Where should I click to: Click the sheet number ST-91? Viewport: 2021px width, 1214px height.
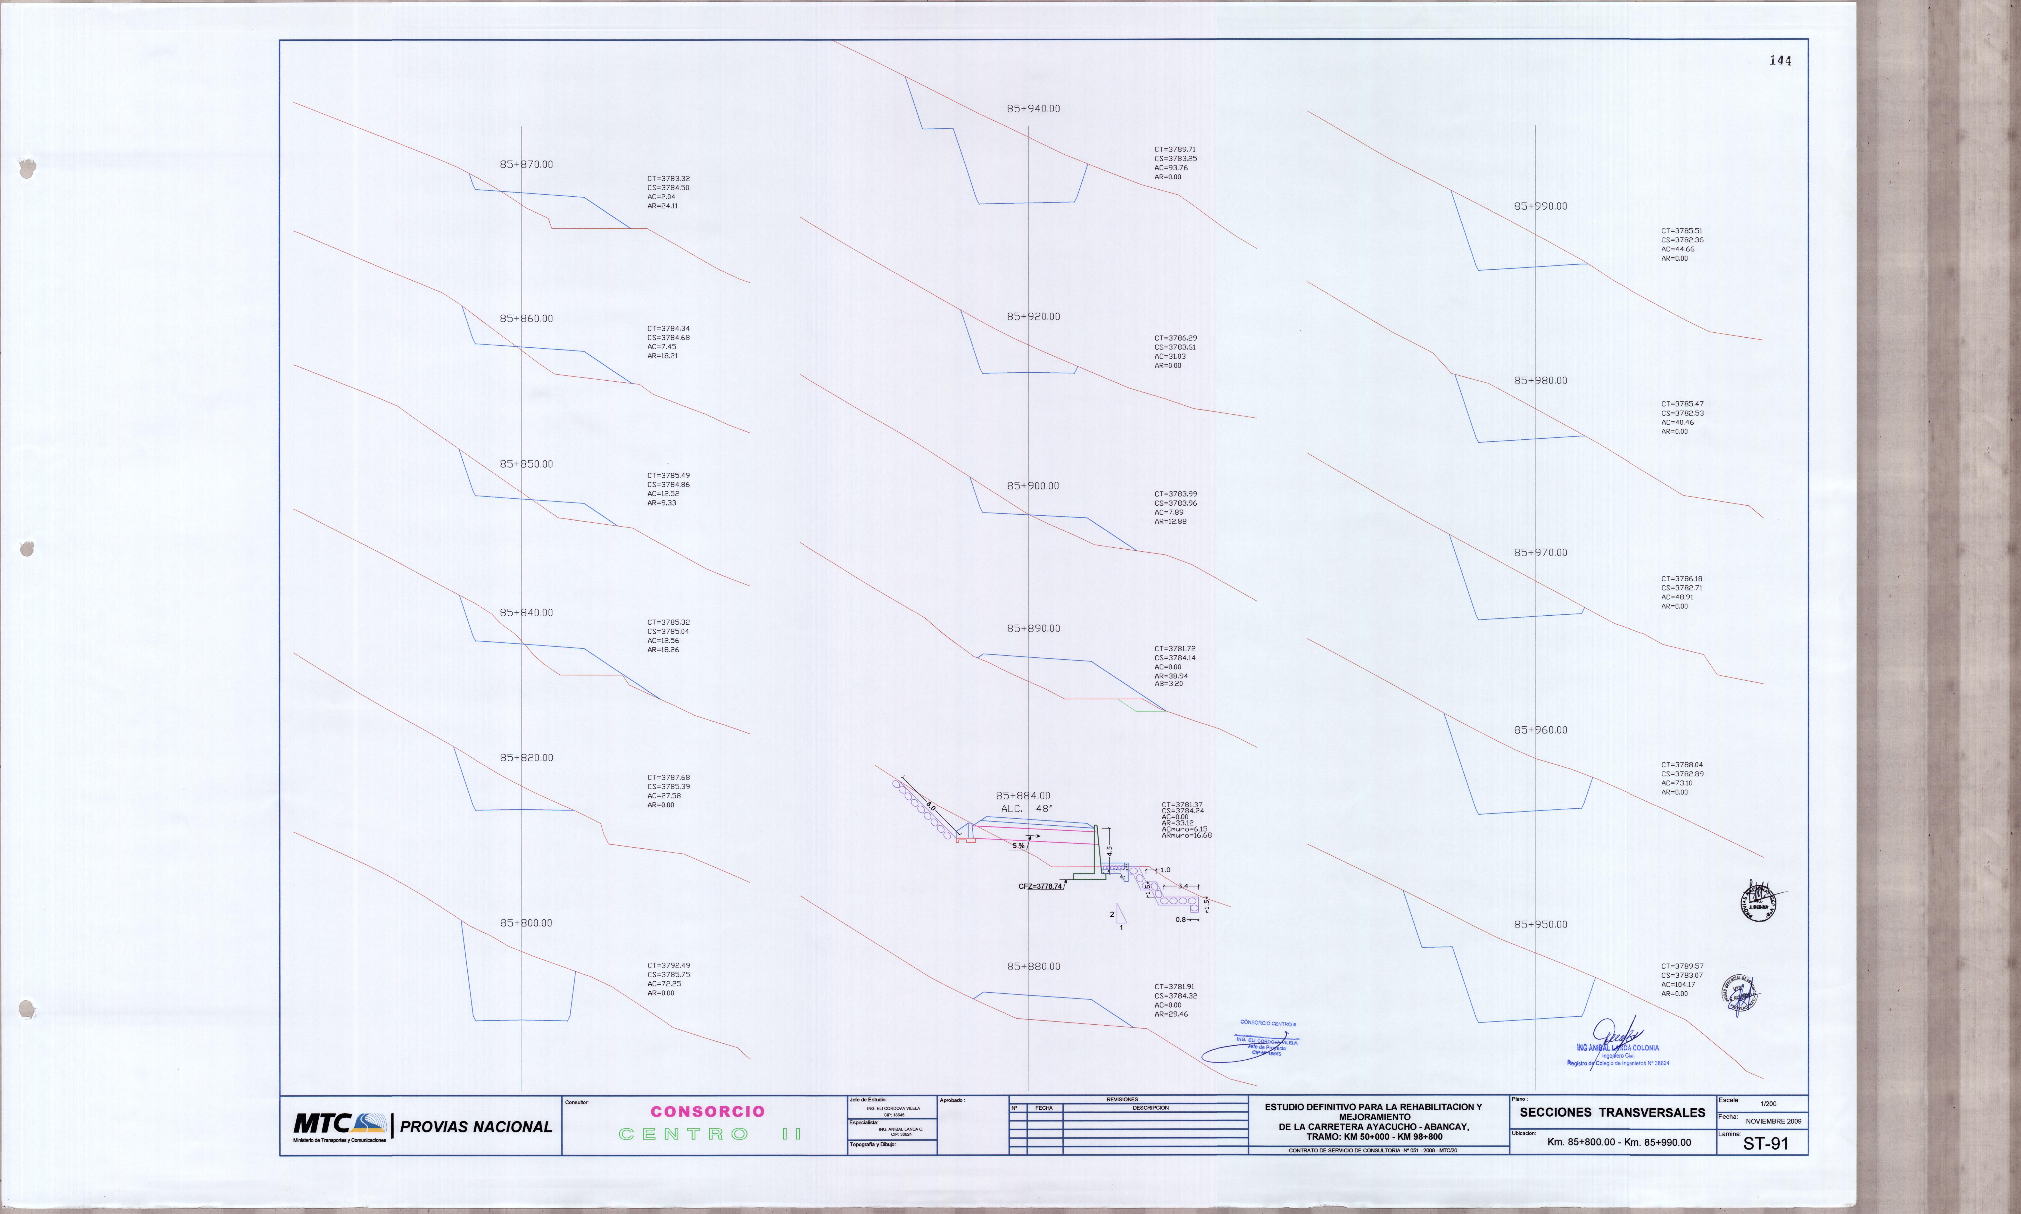click(1766, 1144)
